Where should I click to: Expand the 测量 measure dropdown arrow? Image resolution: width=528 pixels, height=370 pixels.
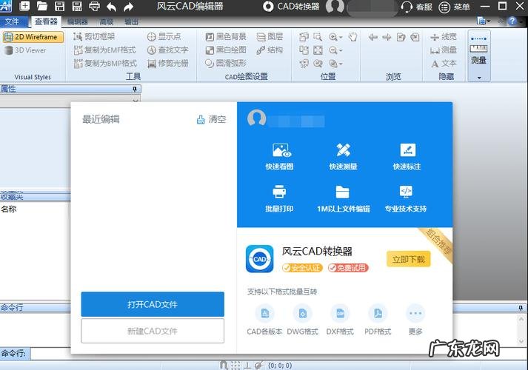pos(479,77)
